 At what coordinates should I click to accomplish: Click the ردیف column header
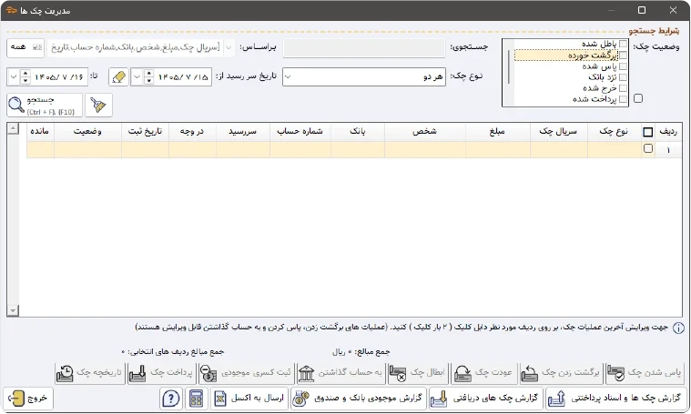tap(668, 132)
